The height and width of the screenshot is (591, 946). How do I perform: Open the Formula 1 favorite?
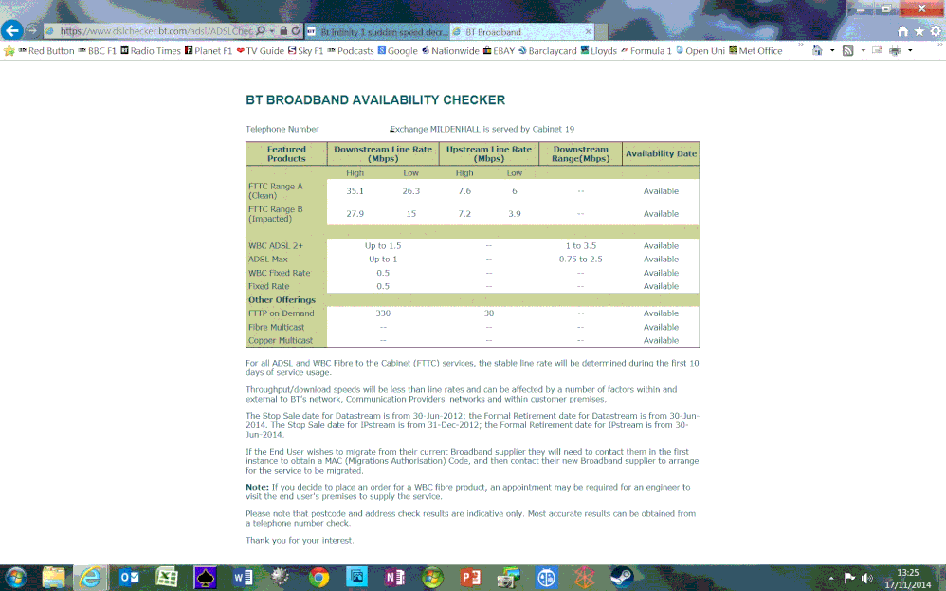646,50
